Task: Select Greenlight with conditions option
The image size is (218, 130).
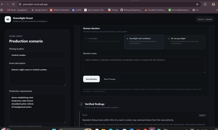Action: tap(144, 42)
